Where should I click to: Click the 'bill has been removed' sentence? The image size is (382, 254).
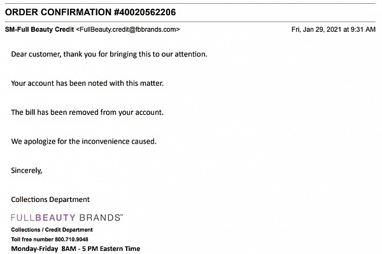[x=87, y=112]
